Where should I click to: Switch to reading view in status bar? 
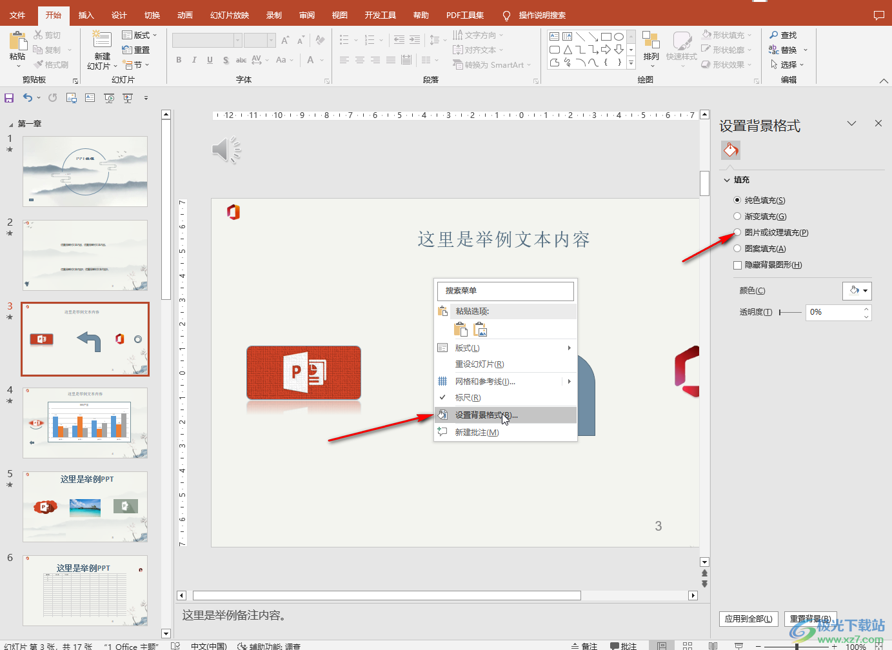pos(713,645)
